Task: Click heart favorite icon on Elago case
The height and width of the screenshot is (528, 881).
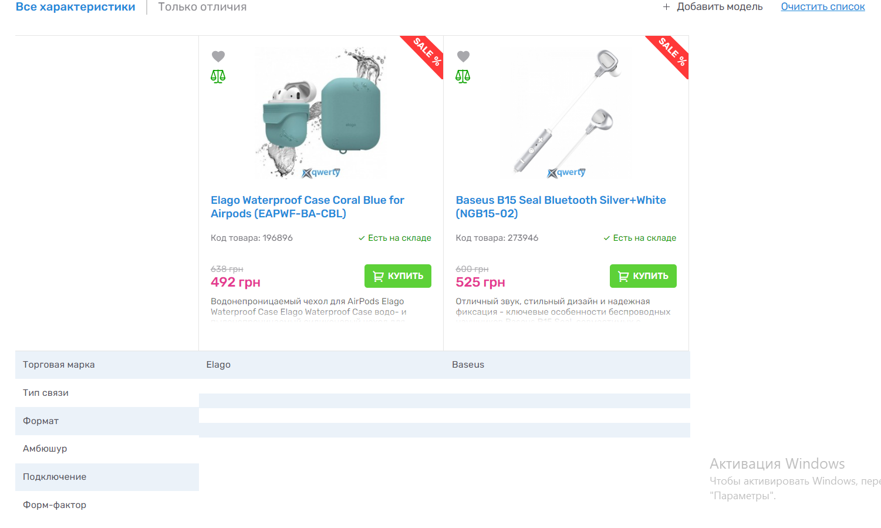Action: 218,56
